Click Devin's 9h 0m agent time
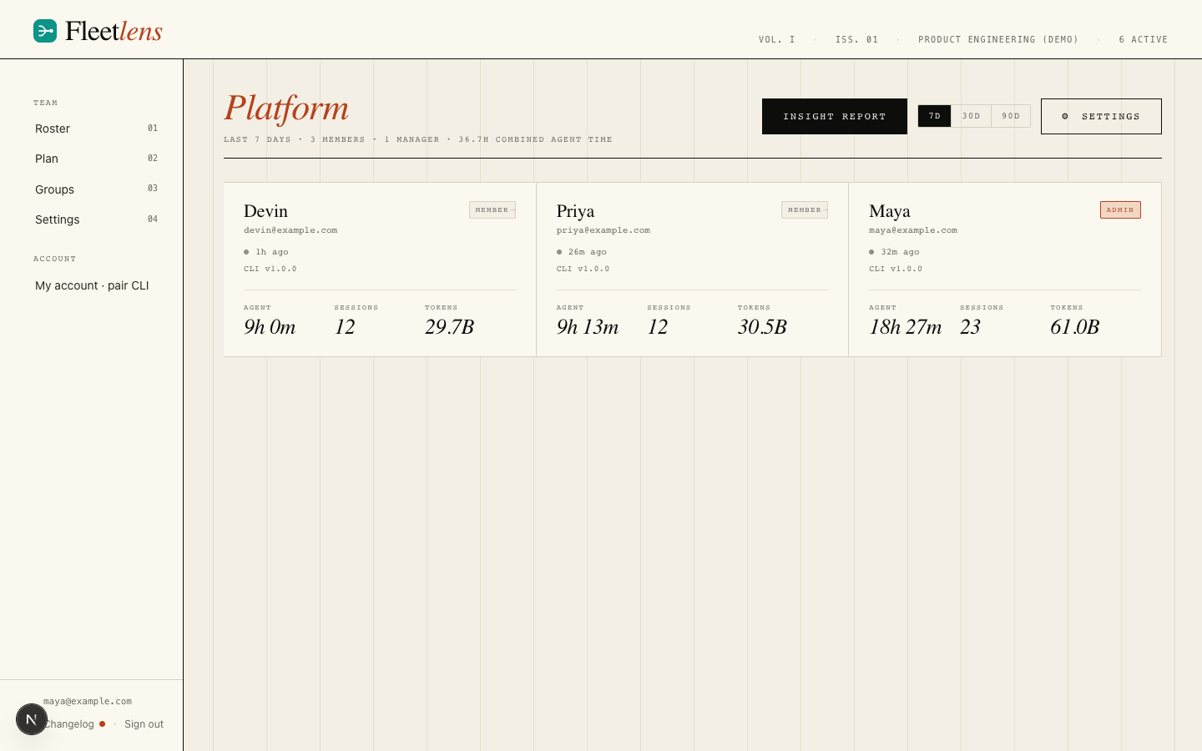The height and width of the screenshot is (751, 1202). click(x=270, y=327)
